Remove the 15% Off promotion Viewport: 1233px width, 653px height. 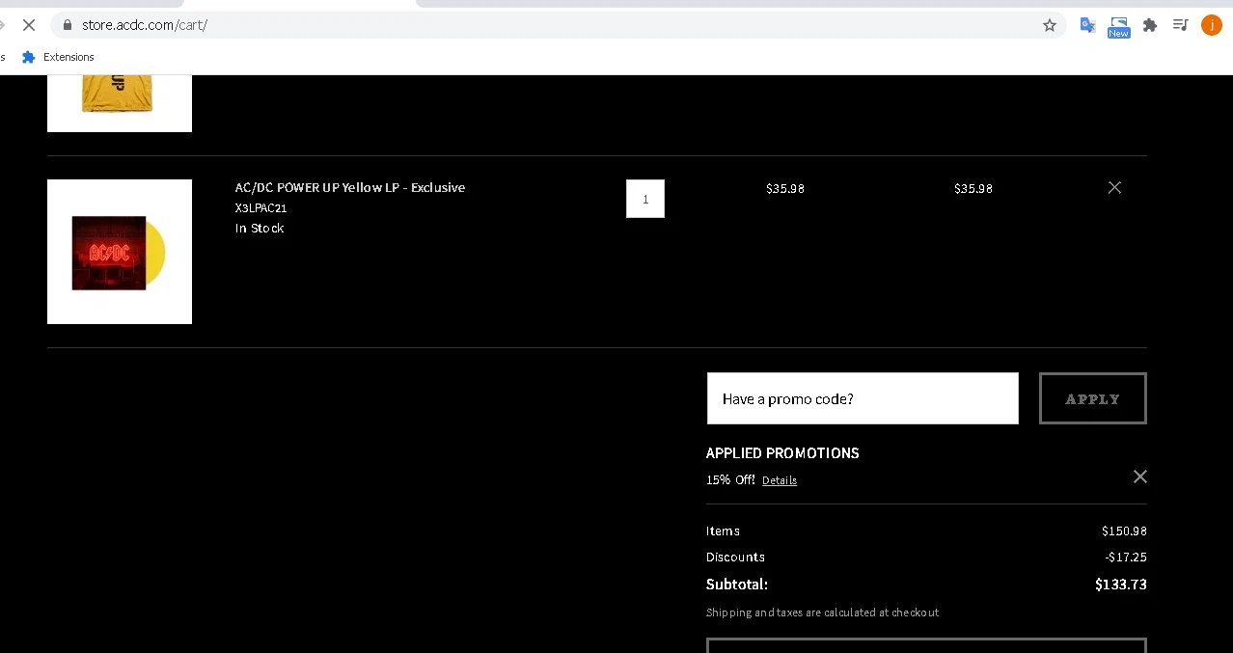[x=1139, y=476]
